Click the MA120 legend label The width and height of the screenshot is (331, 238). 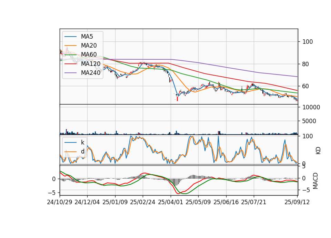click(x=91, y=63)
